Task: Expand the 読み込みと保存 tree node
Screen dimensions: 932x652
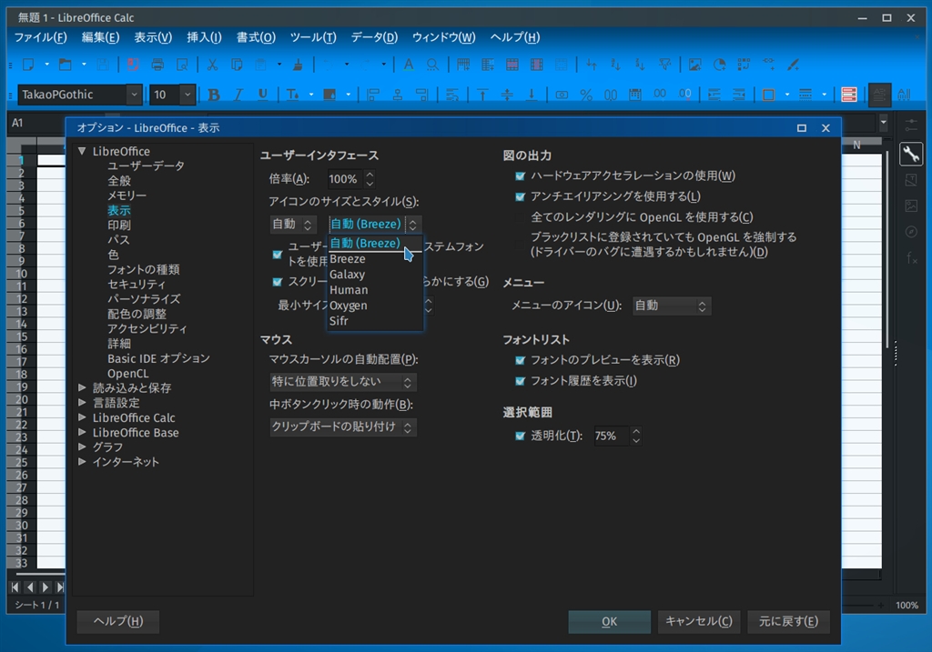Action: click(83, 387)
